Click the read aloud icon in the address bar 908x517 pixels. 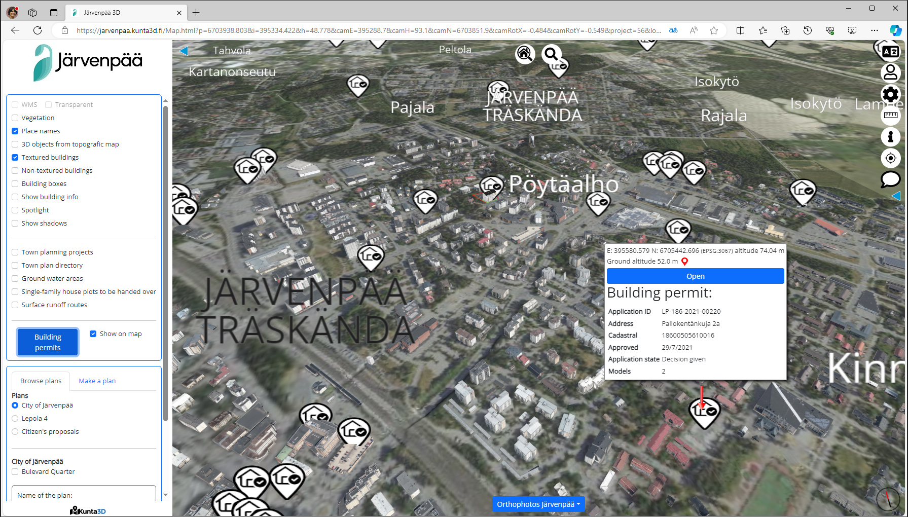(x=694, y=30)
